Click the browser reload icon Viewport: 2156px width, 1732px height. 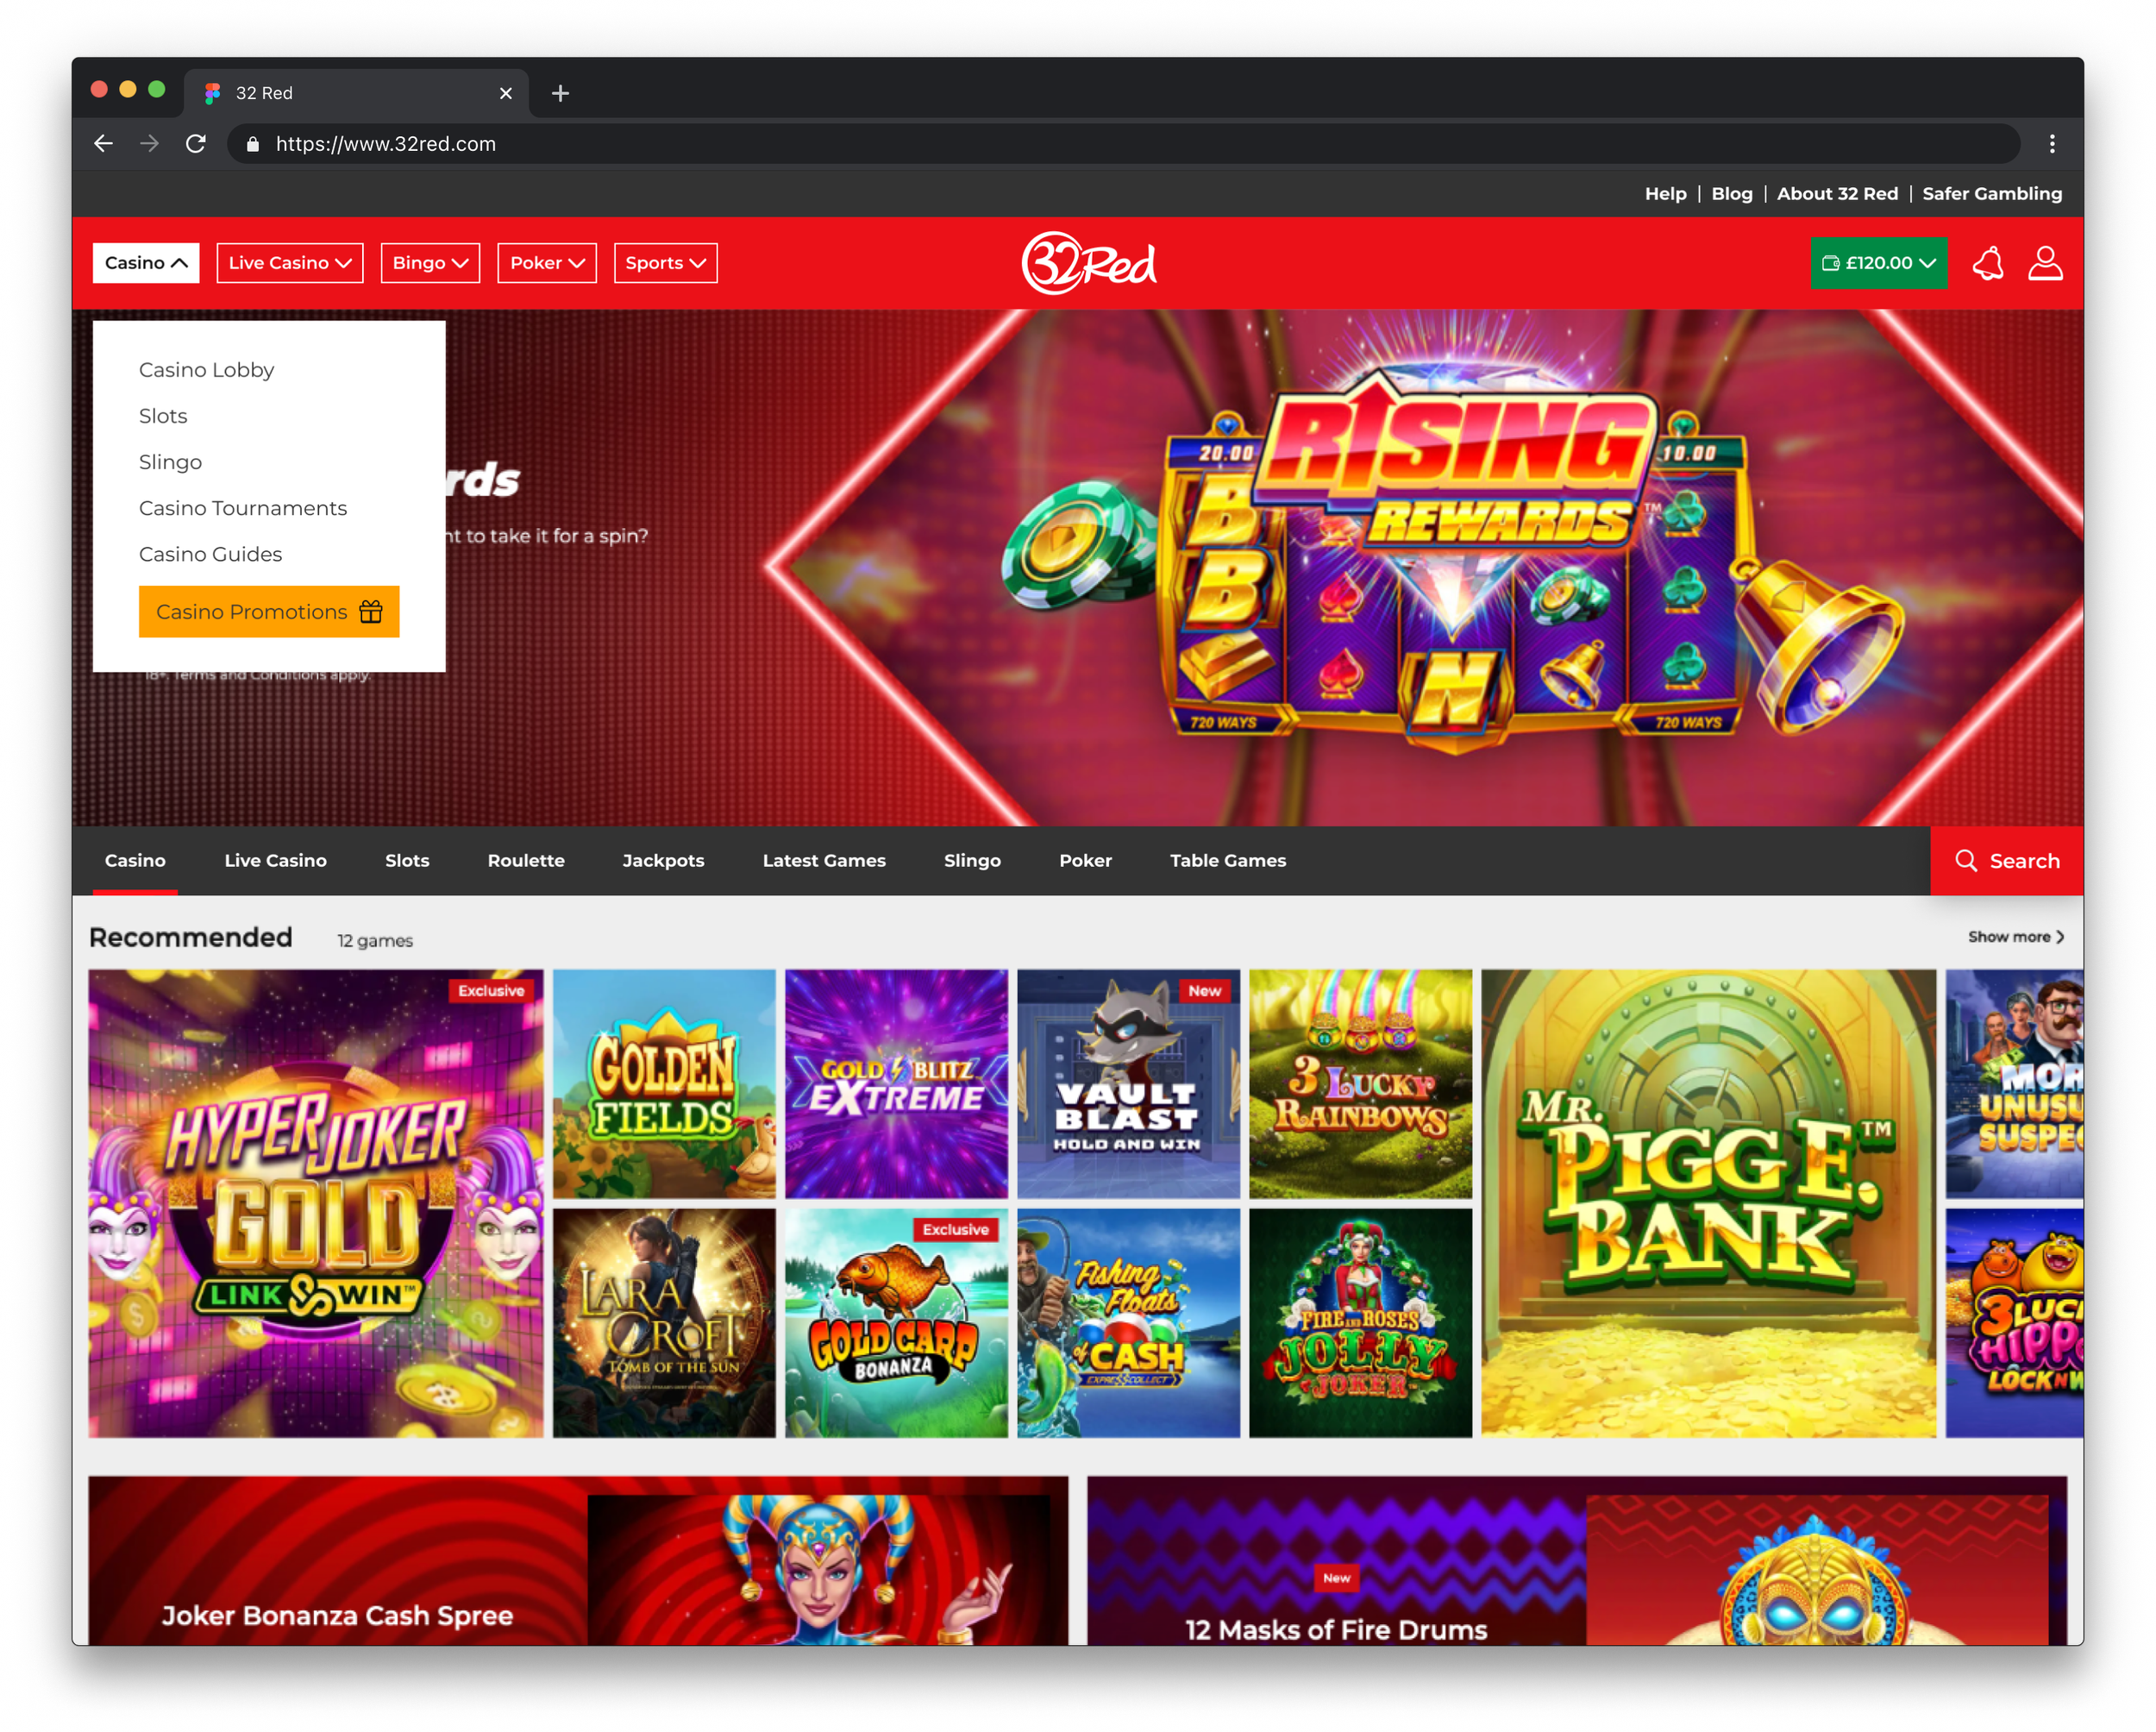click(196, 144)
